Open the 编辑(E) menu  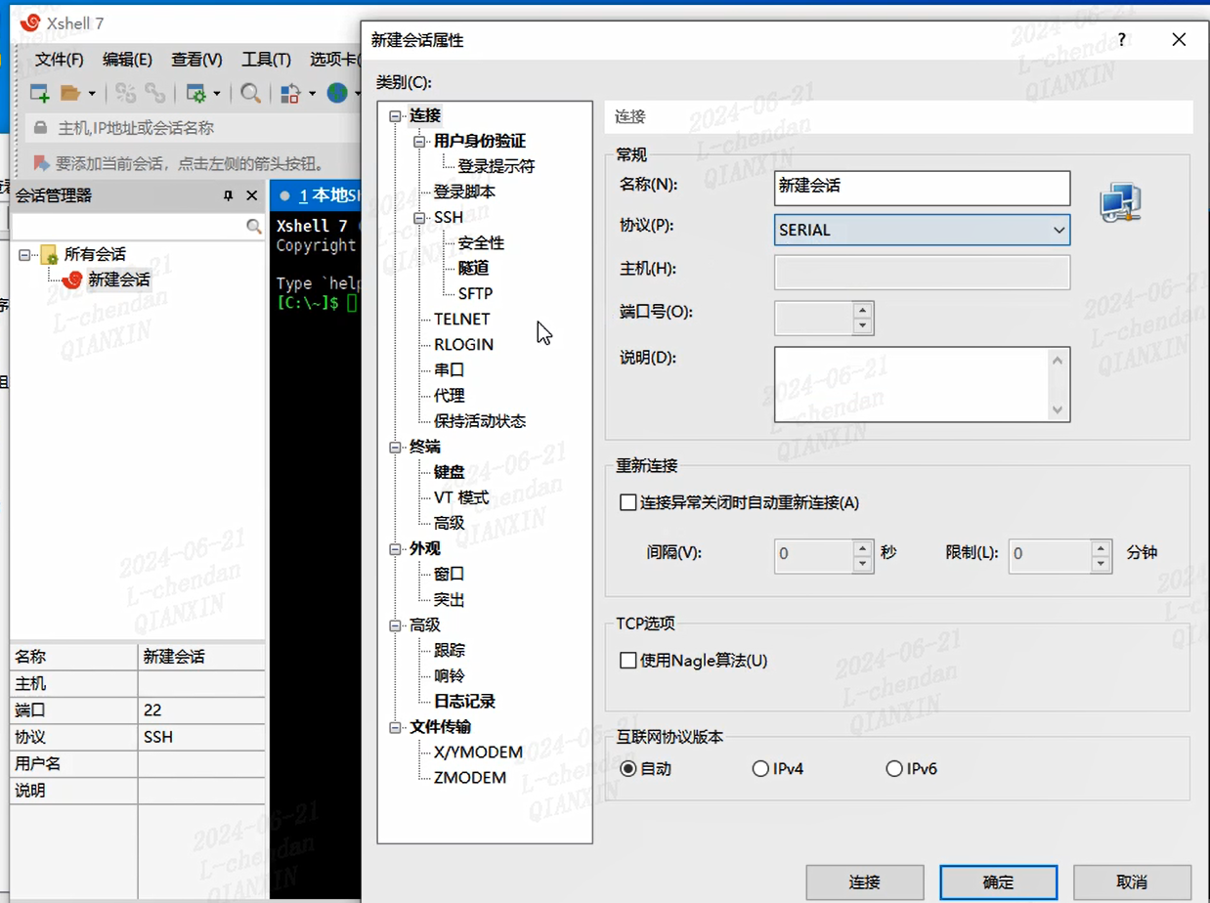tap(128, 60)
